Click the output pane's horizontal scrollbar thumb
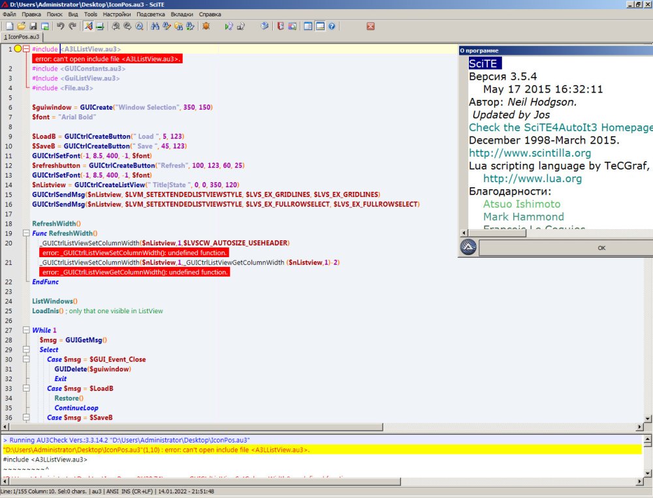 [204, 481]
